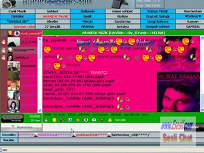Open 27 Gençlik room tab
Viewport: 204px width, 153px height.
click(x=53, y=27)
